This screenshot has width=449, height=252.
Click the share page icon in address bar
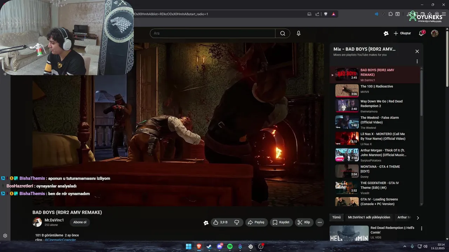pos(317,14)
